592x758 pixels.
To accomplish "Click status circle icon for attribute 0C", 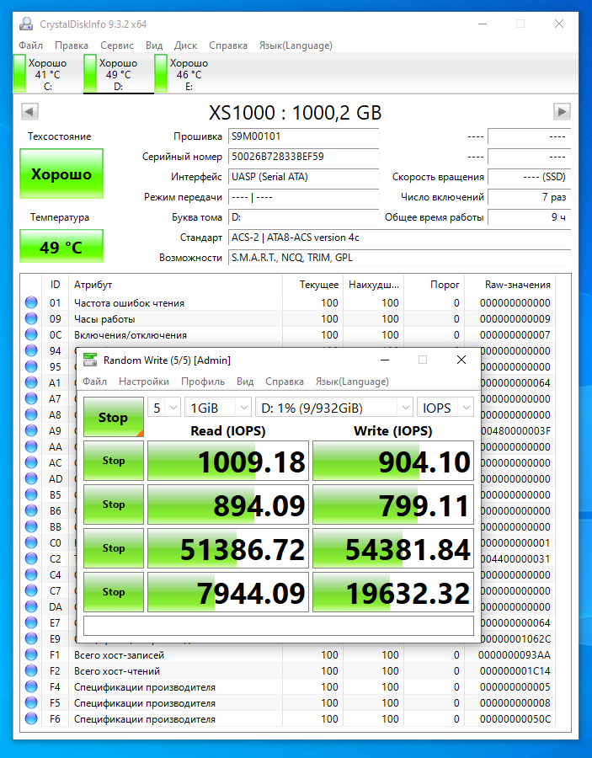I will click(x=31, y=334).
